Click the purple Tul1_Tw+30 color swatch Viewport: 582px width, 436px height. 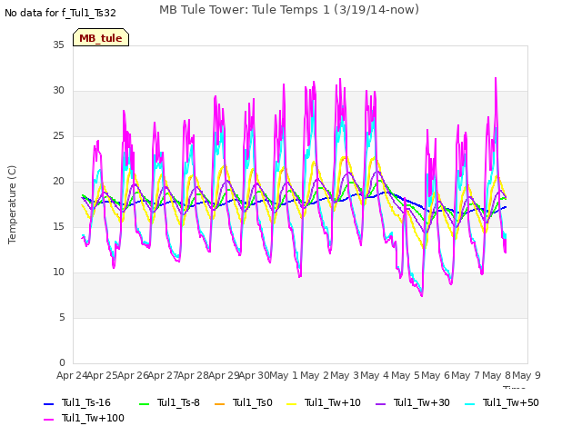point(380,403)
